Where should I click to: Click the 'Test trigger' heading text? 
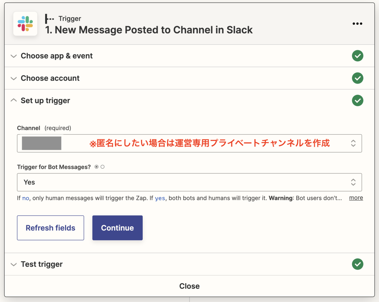tap(42, 264)
